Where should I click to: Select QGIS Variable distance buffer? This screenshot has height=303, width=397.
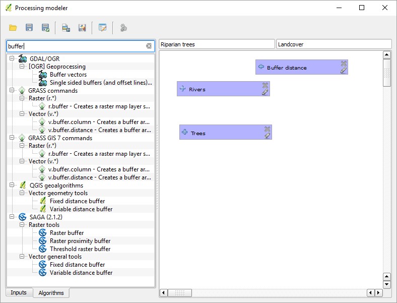pos(81,209)
